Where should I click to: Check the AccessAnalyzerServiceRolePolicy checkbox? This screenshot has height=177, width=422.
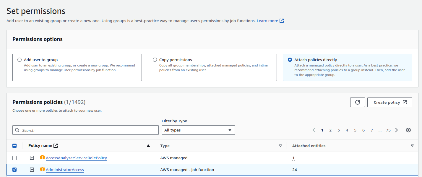(x=14, y=158)
